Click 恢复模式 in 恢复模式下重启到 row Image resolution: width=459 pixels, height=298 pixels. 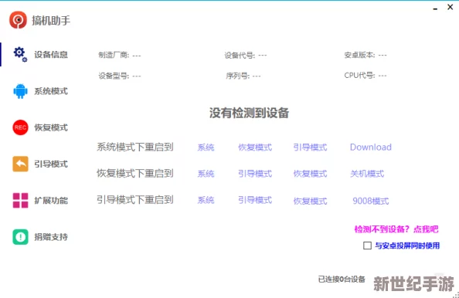pyautogui.click(x=311, y=174)
